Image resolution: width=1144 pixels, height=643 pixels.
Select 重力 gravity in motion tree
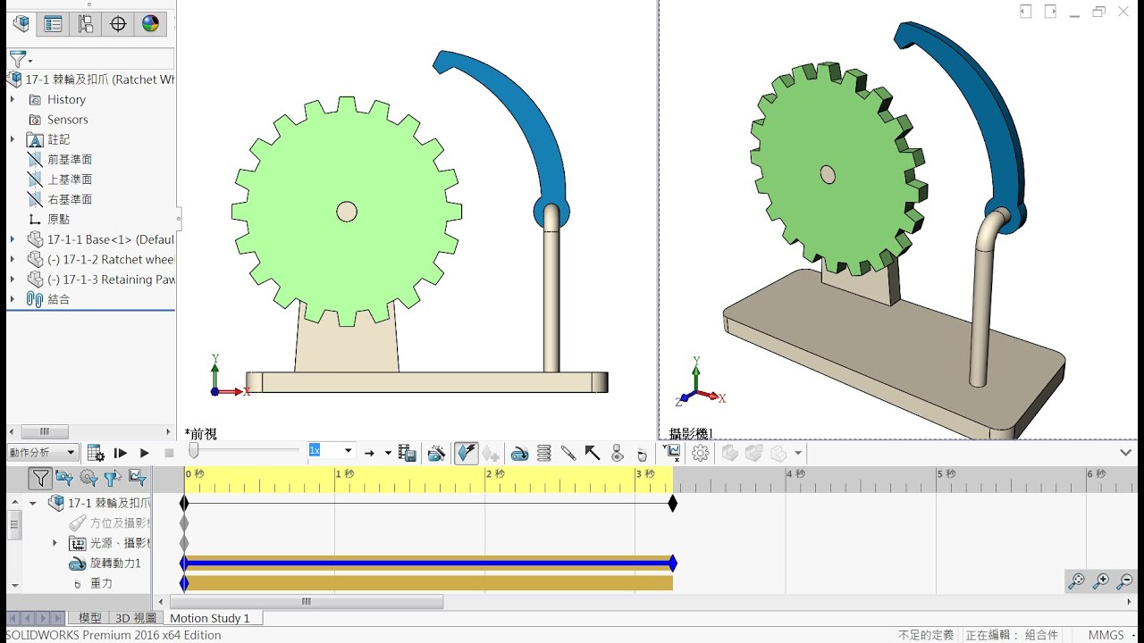click(101, 583)
